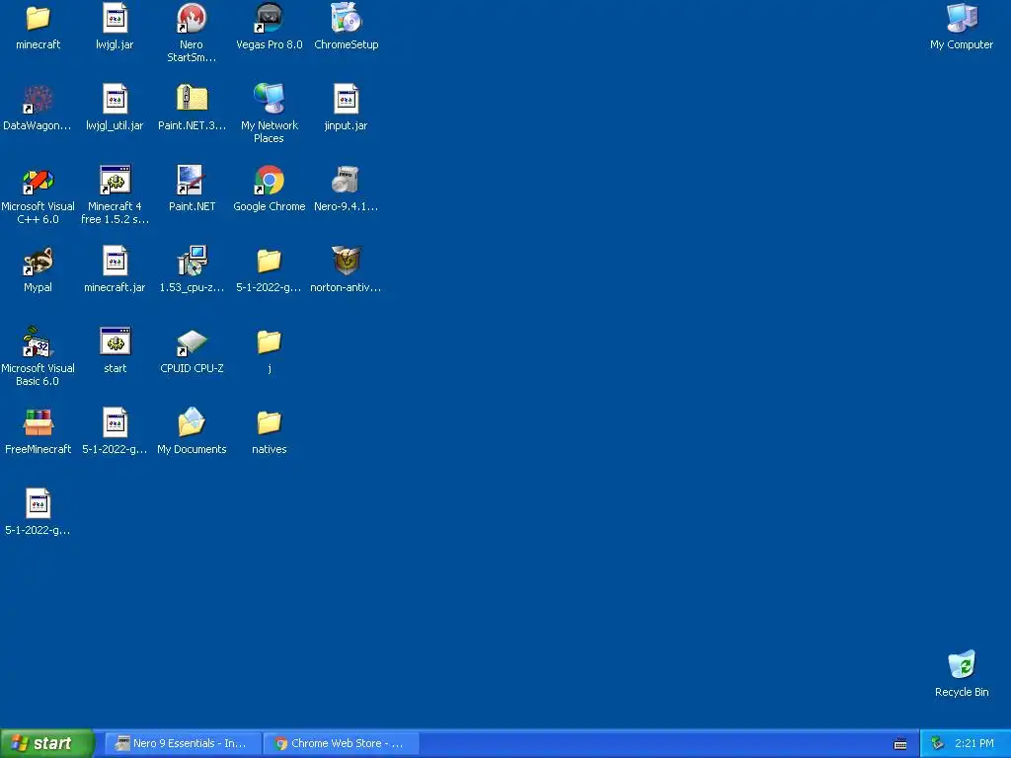Viewport: 1011px width, 758px height.
Task: Click the 2:21 PM clock
Action: click(973, 744)
